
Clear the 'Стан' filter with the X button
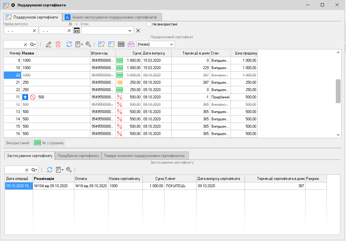tap(138, 31)
